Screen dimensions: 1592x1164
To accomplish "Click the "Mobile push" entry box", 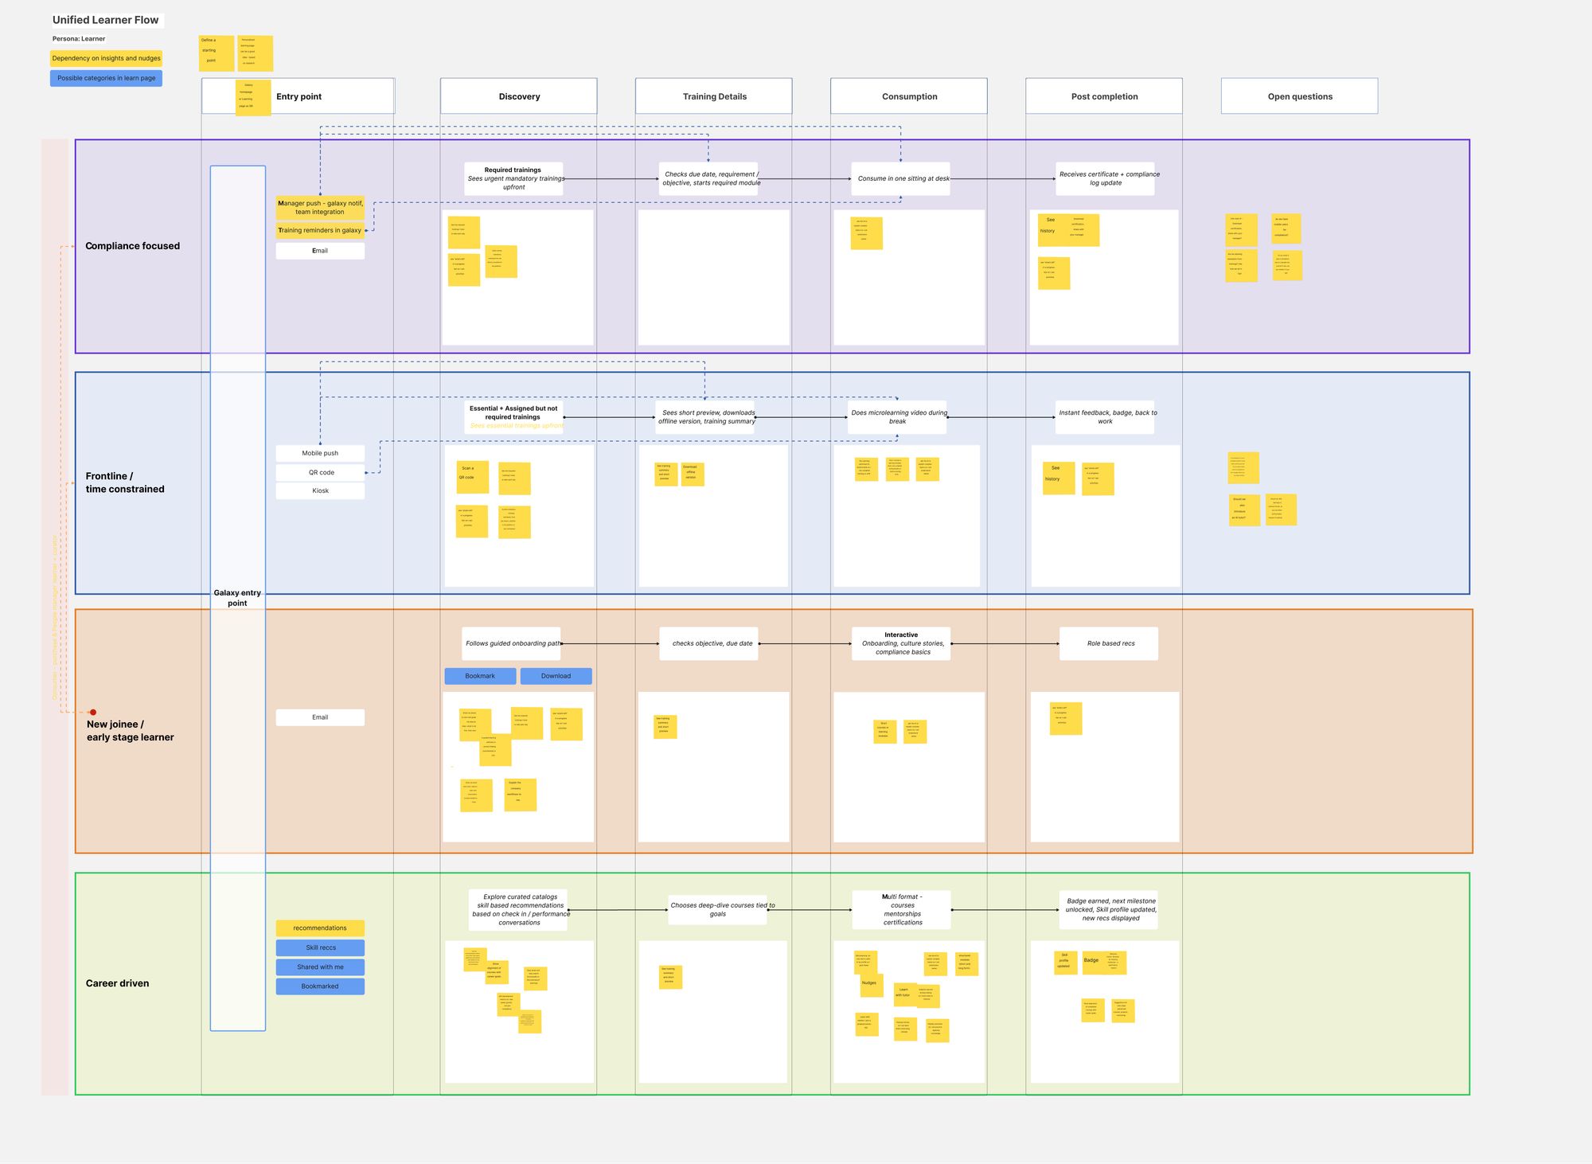I will [320, 453].
